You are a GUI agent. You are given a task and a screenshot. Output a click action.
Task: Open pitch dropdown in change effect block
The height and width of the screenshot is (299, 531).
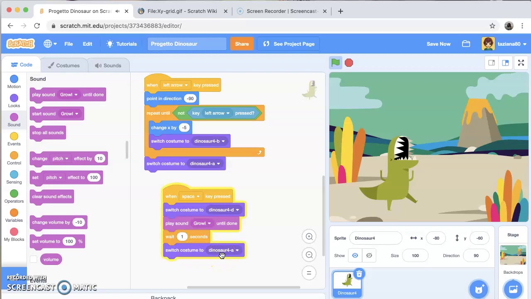click(x=61, y=159)
